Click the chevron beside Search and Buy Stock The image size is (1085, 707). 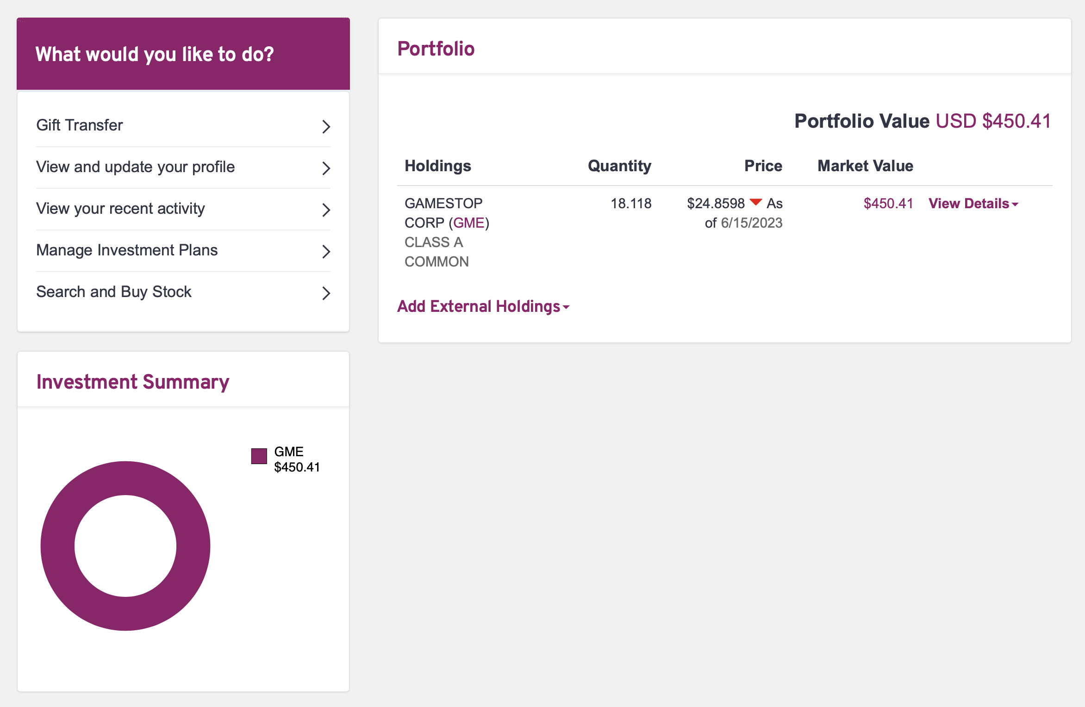pos(326,293)
